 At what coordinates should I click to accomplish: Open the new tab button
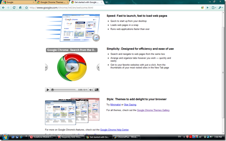[107, 2]
